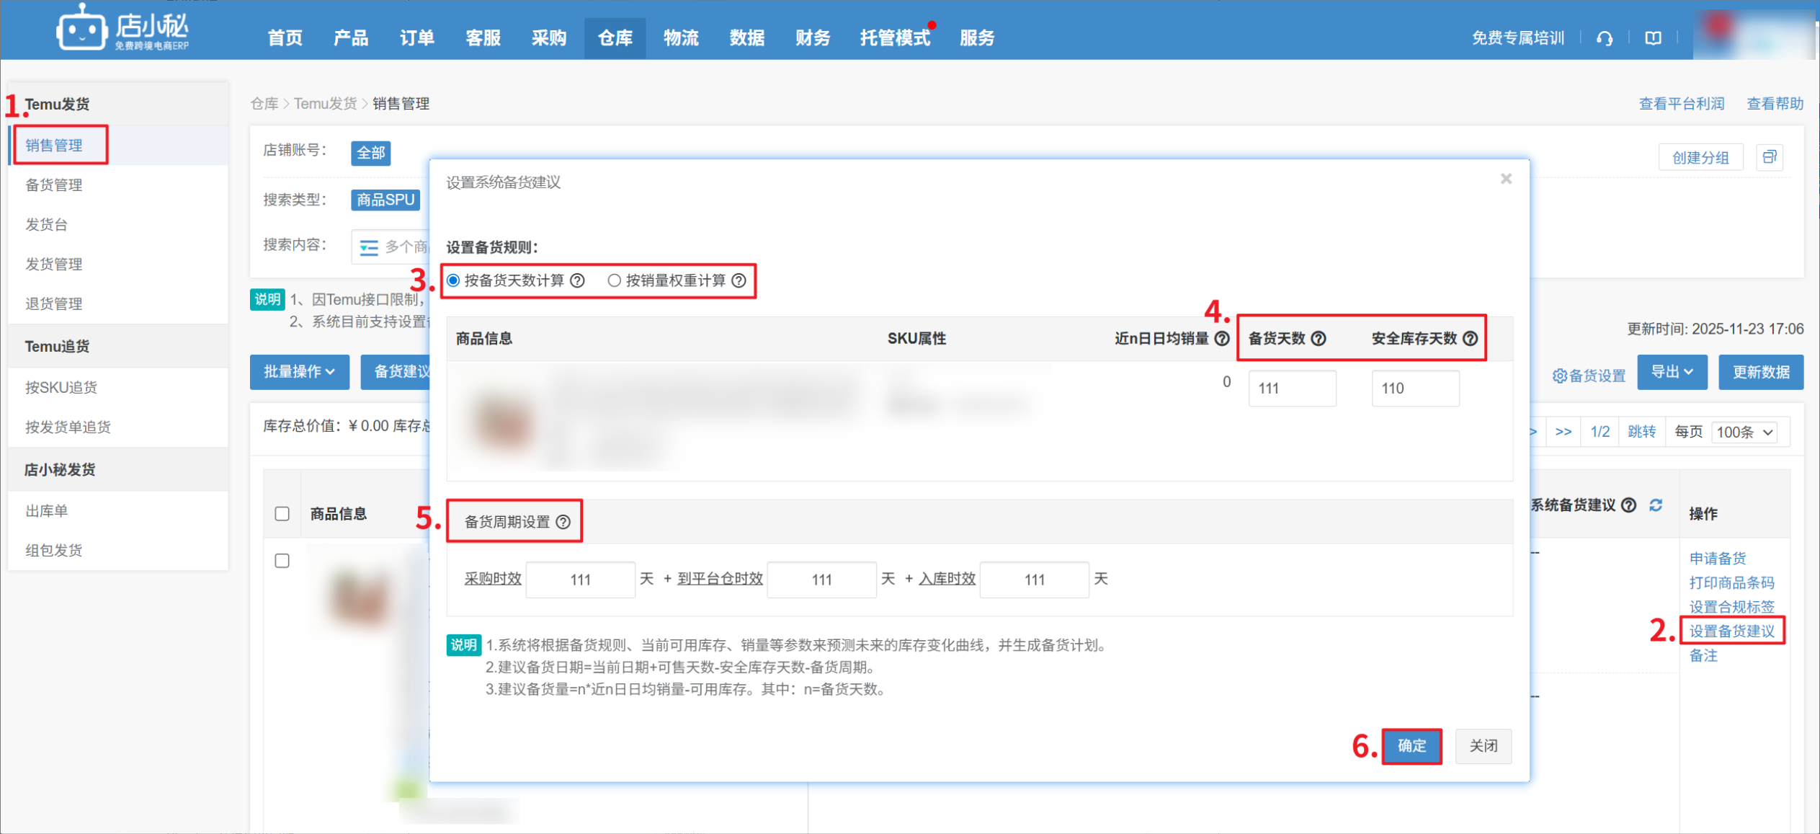This screenshot has width=1820, height=834.
Task: Open the help manual book icon
Action: point(1653,37)
